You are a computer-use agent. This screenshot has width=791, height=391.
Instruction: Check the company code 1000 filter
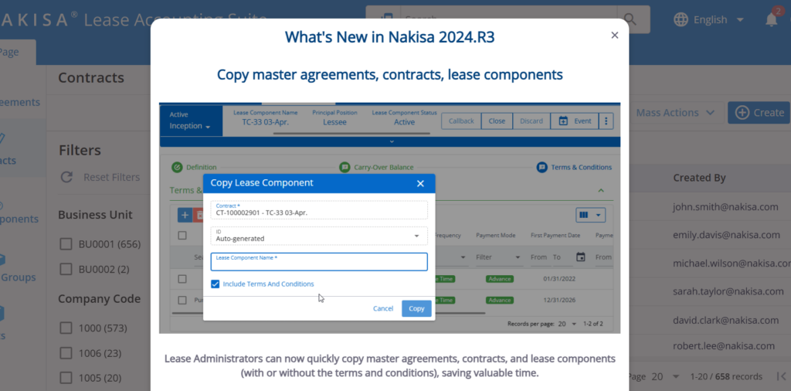(66, 328)
